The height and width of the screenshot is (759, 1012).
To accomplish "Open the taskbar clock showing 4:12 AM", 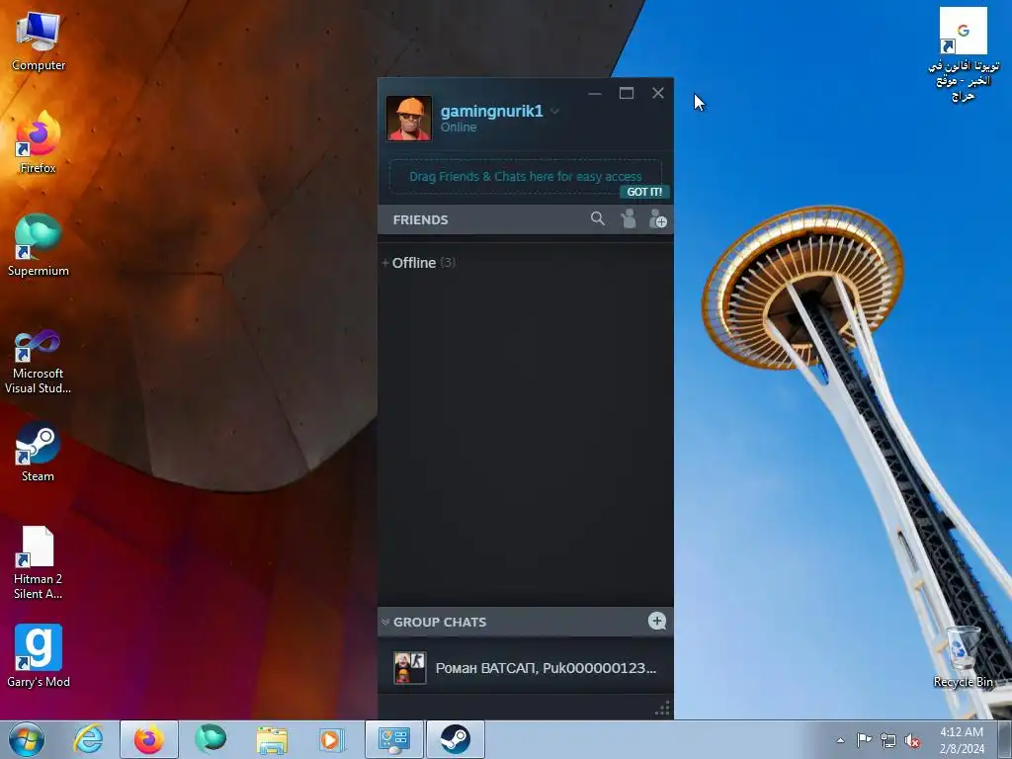I will (x=962, y=740).
